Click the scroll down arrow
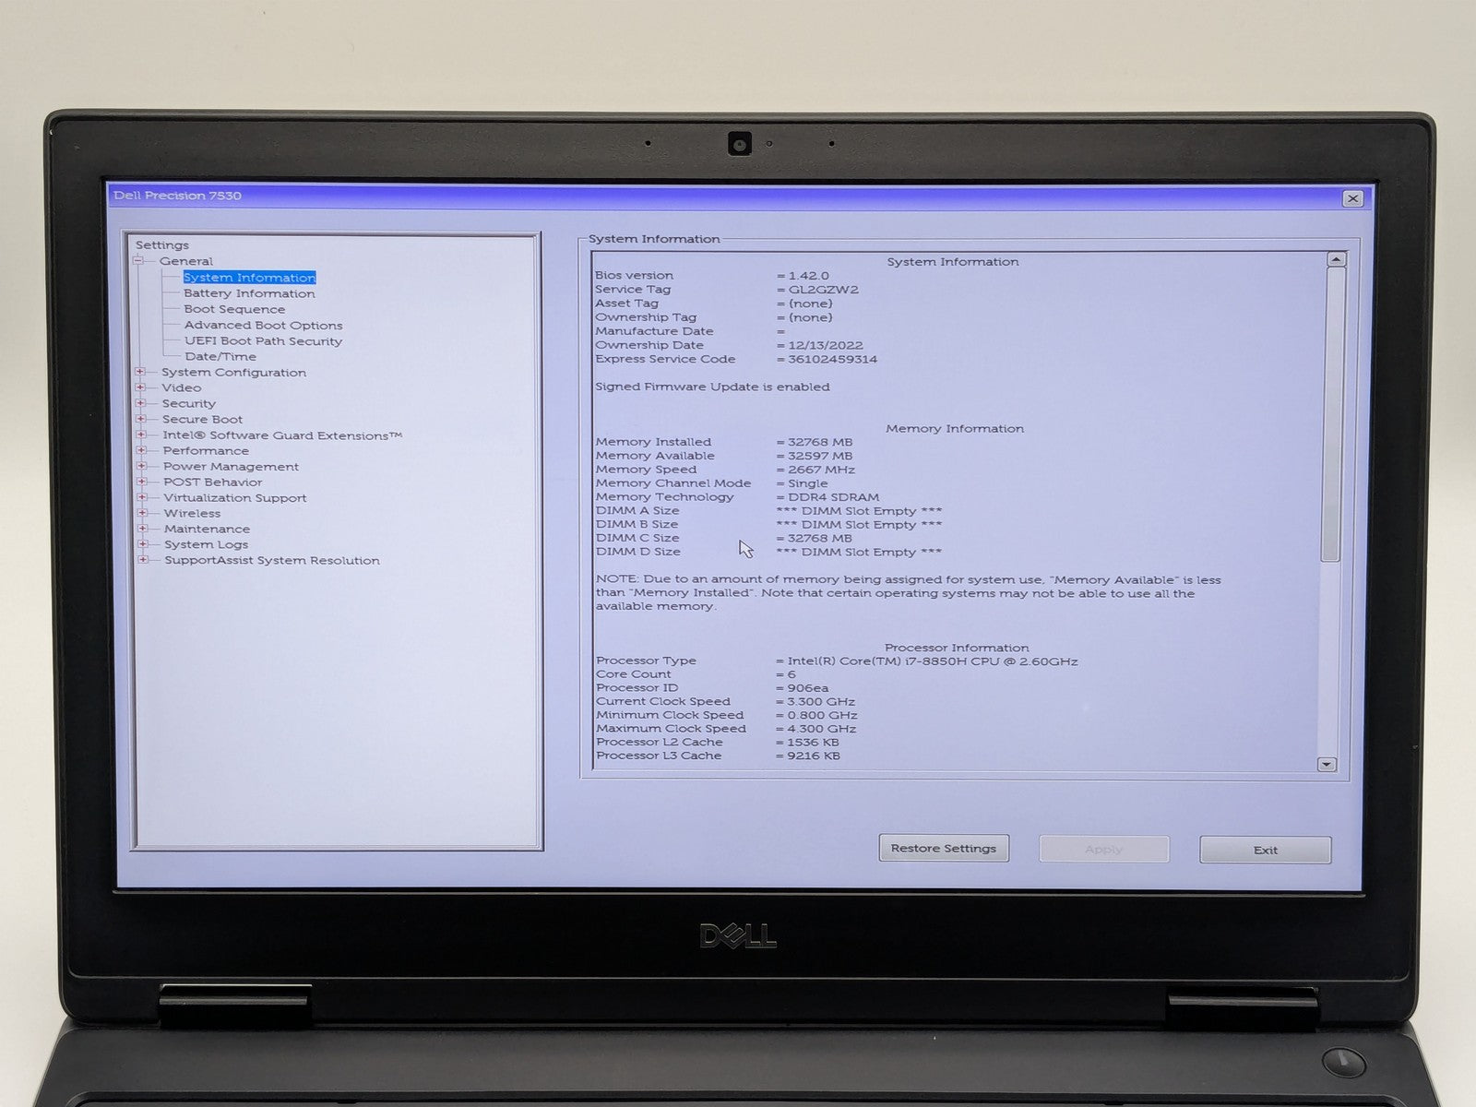 1327,764
